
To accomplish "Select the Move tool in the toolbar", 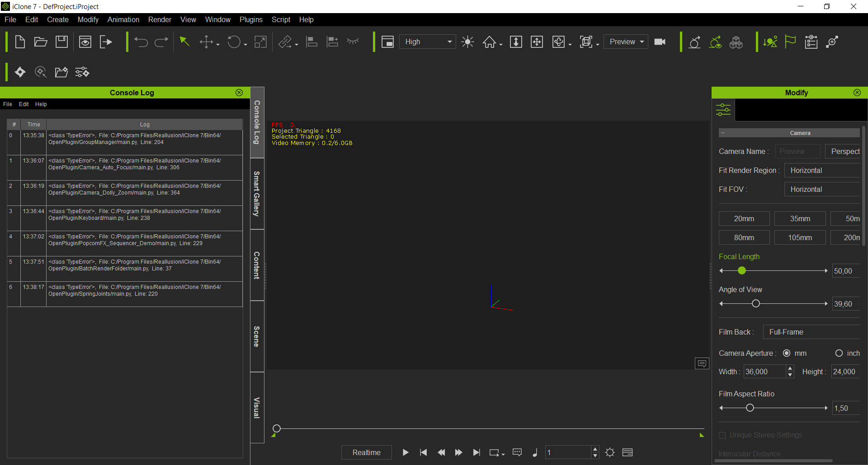I will pyautogui.click(x=207, y=42).
